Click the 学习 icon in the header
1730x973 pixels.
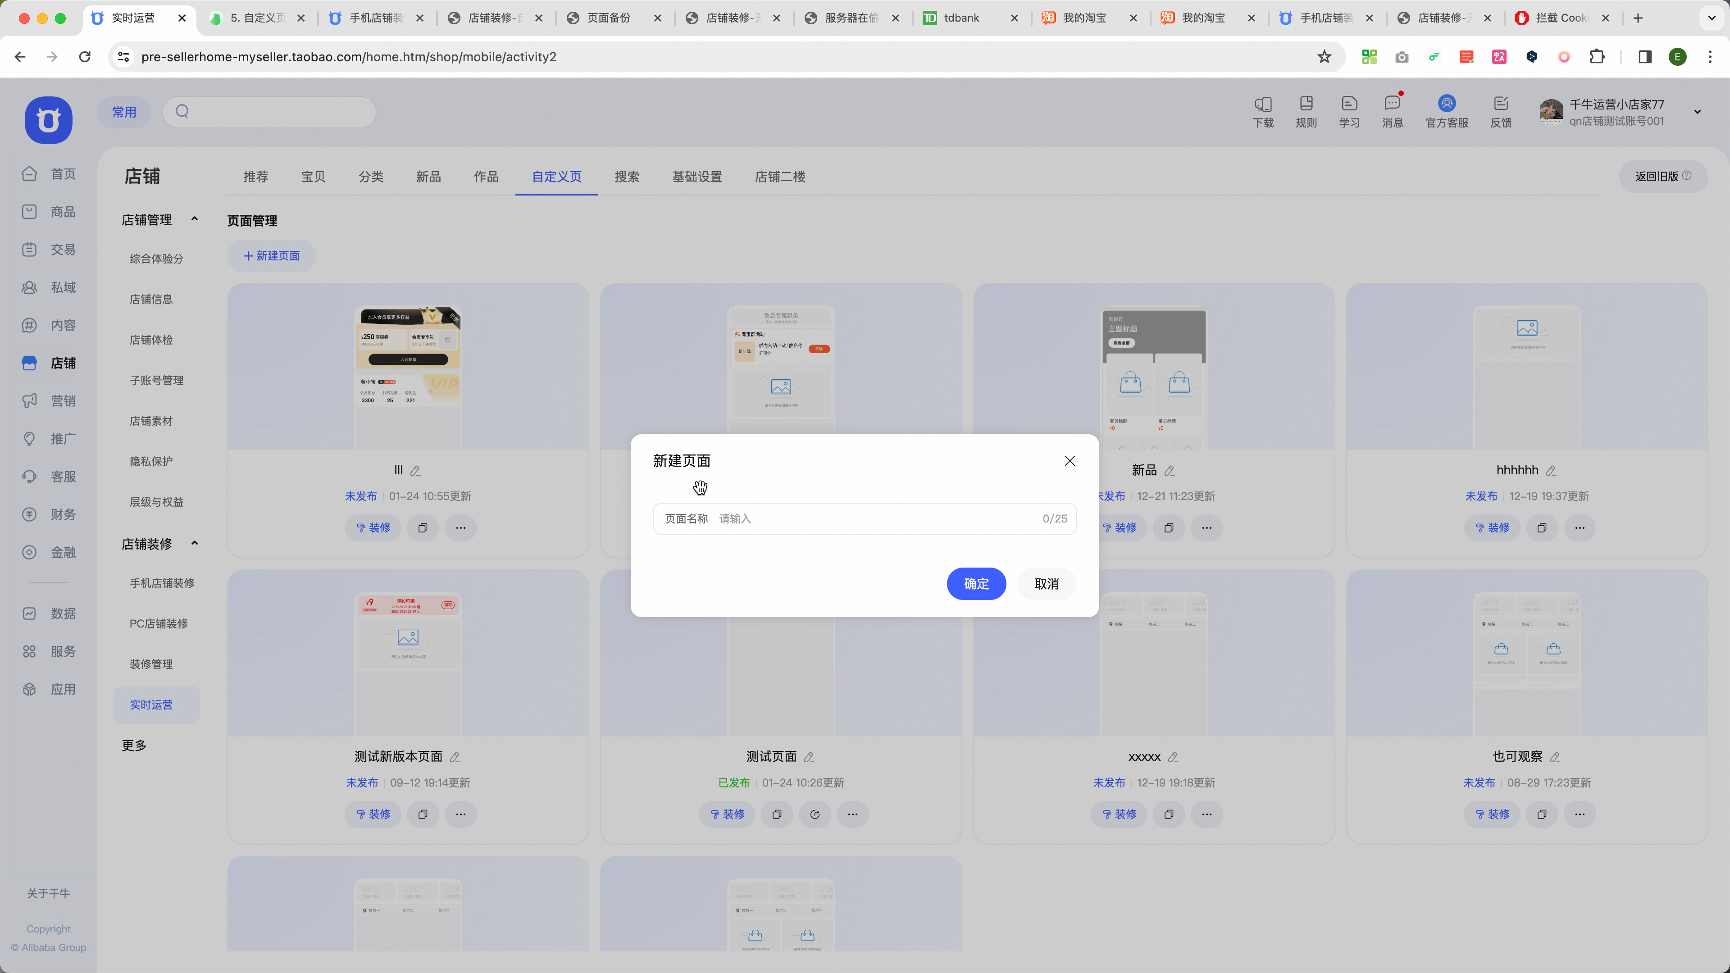coord(1349,111)
